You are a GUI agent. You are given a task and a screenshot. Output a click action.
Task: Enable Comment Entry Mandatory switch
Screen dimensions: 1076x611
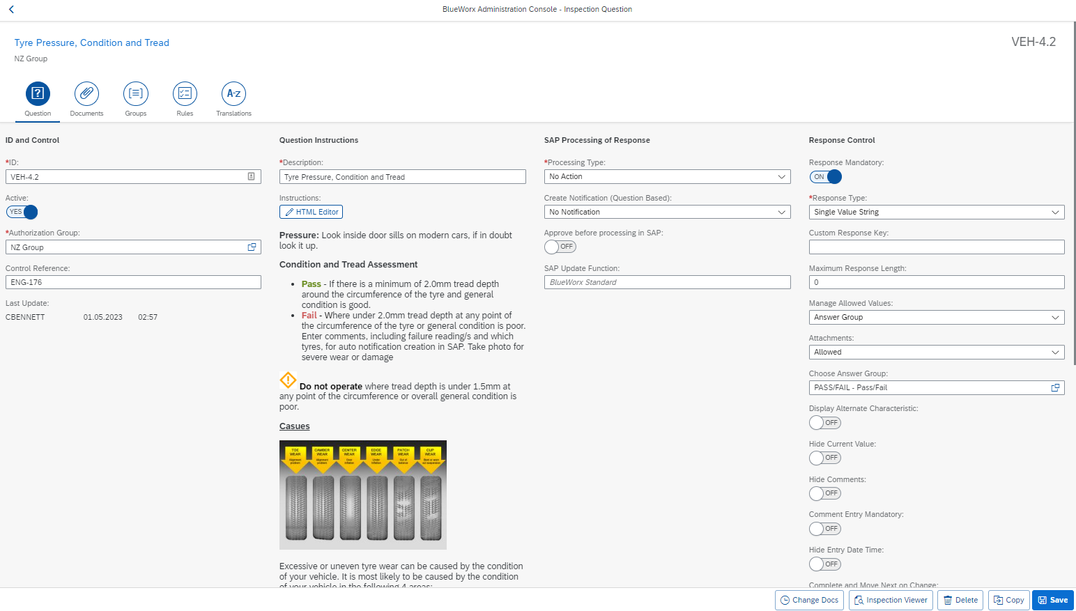point(825,529)
